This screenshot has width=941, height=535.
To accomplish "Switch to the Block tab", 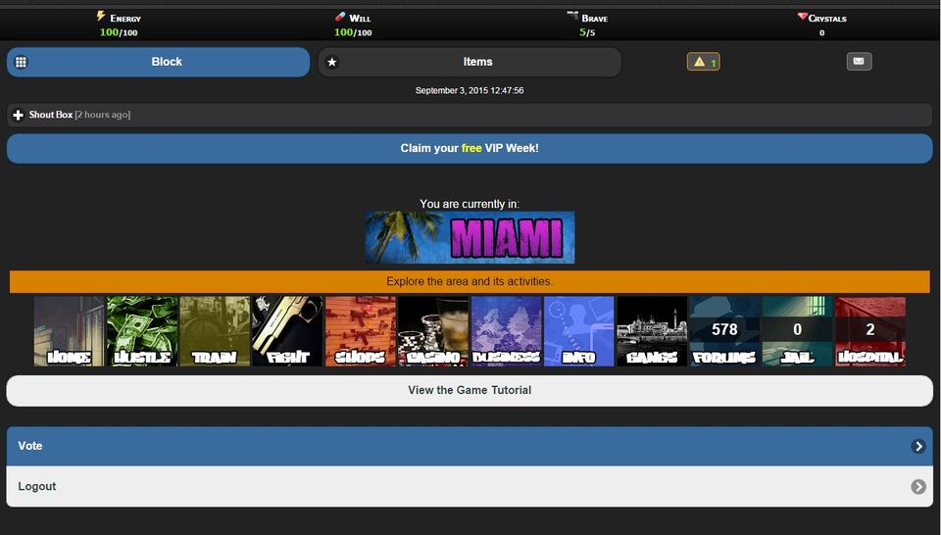I will (x=159, y=62).
